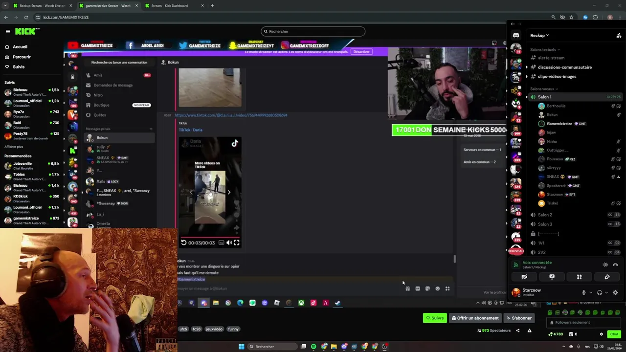Switch to Reckup Stream browser tab
This screenshot has width=626, height=352.
point(42,5)
